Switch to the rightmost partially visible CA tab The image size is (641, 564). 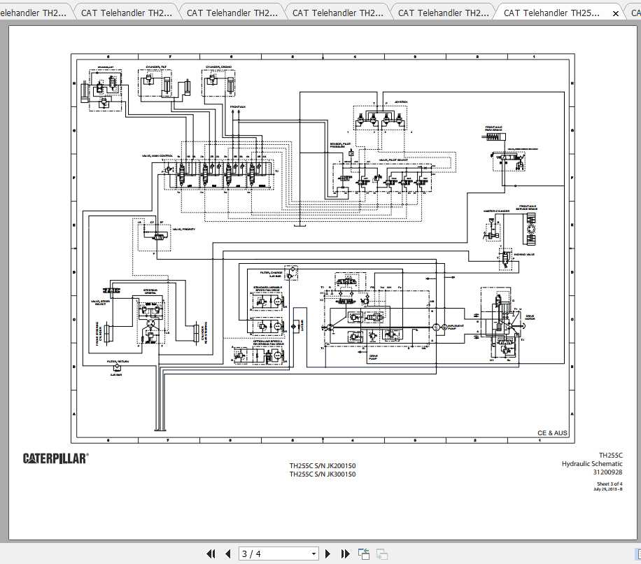(633, 12)
